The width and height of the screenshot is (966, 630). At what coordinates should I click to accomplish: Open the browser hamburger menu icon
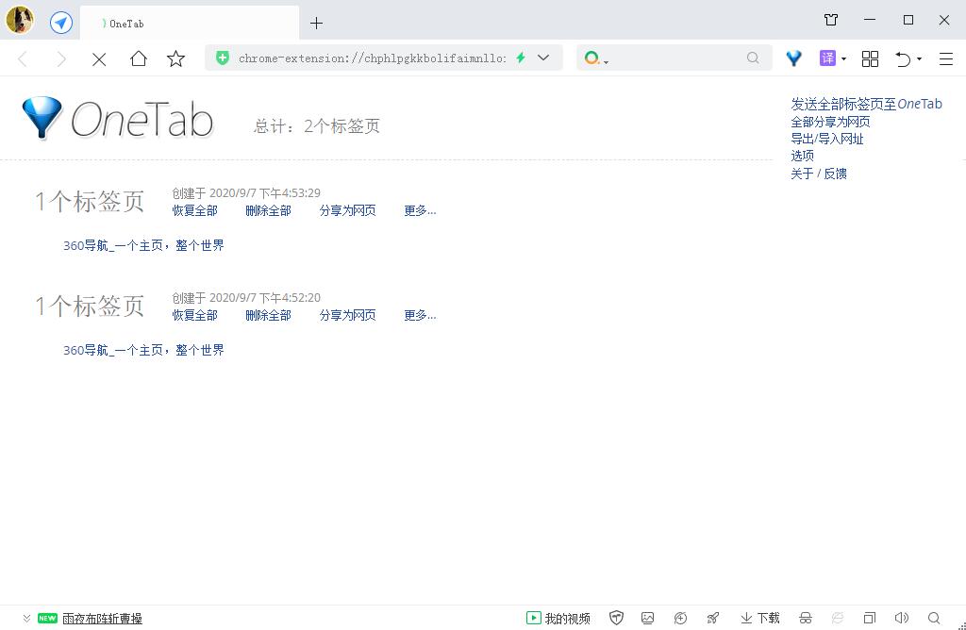945,58
